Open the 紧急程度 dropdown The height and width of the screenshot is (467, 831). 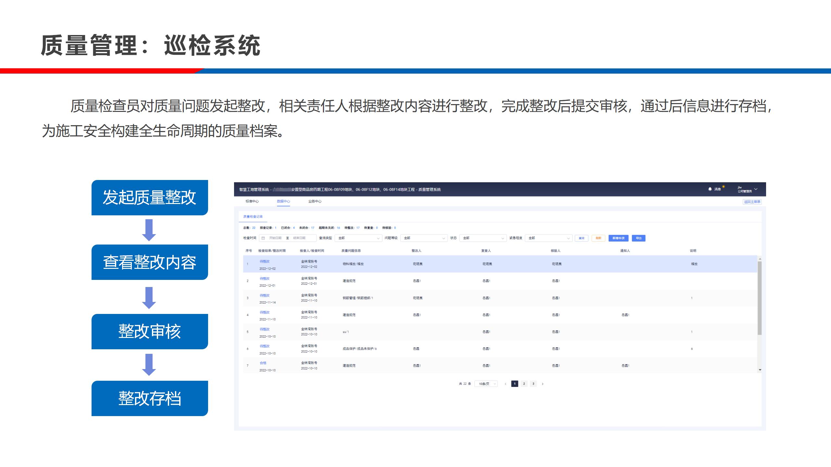coord(549,238)
